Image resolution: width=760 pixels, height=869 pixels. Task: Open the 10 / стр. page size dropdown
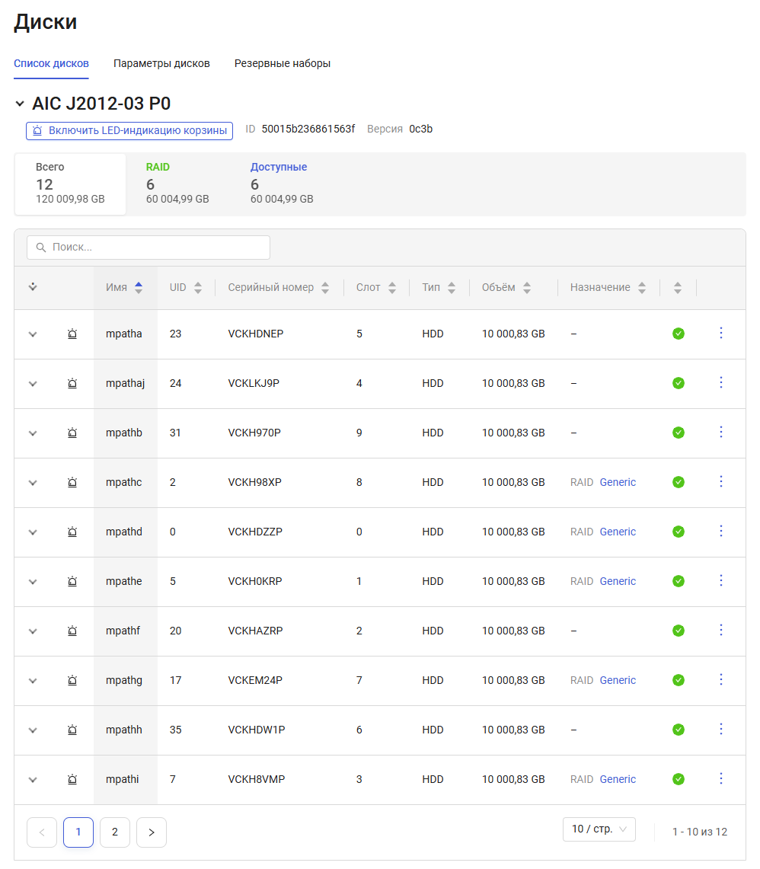(x=599, y=829)
